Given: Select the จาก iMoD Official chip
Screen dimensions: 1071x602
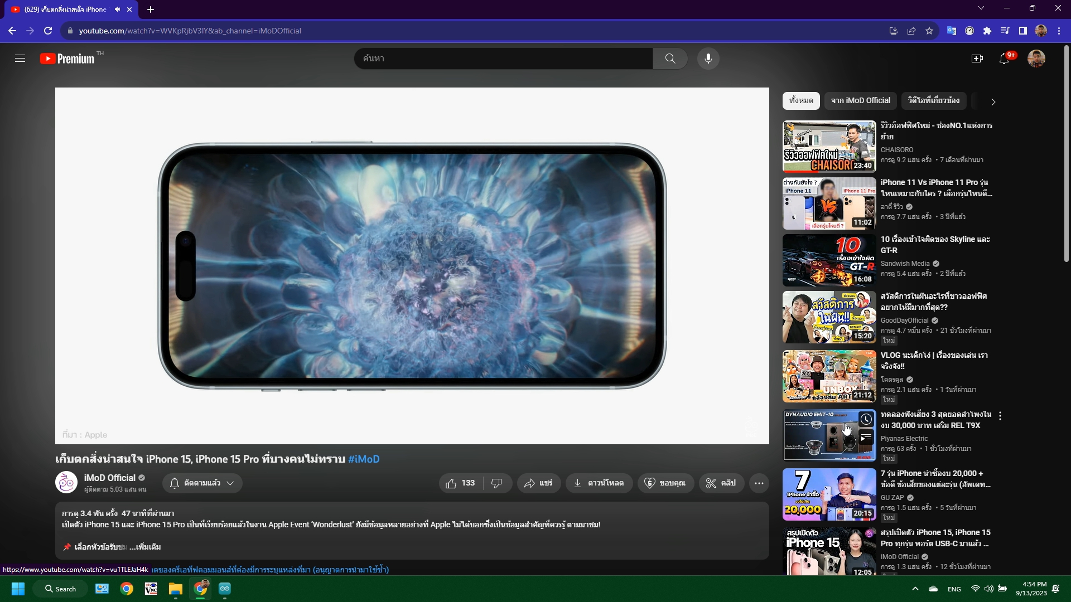Looking at the screenshot, I should pyautogui.click(x=861, y=100).
